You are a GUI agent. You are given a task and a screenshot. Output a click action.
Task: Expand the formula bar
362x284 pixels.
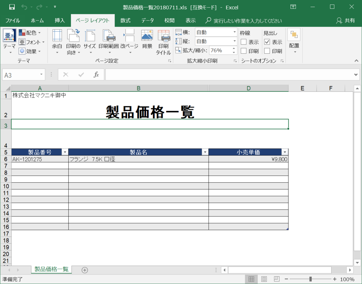pyautogui.click(x=356, y=75)
